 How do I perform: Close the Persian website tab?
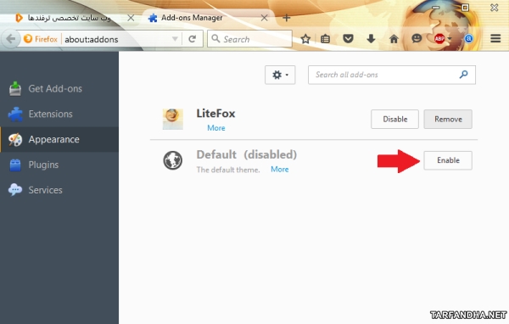[131, 18]
